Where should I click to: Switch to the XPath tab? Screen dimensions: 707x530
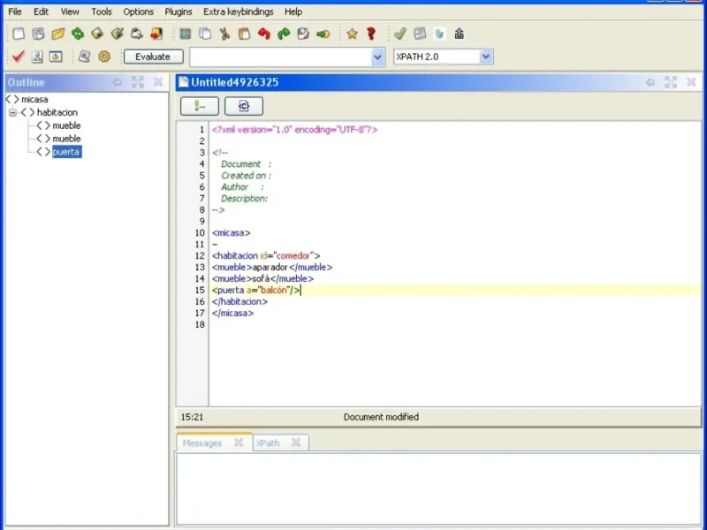268,443
